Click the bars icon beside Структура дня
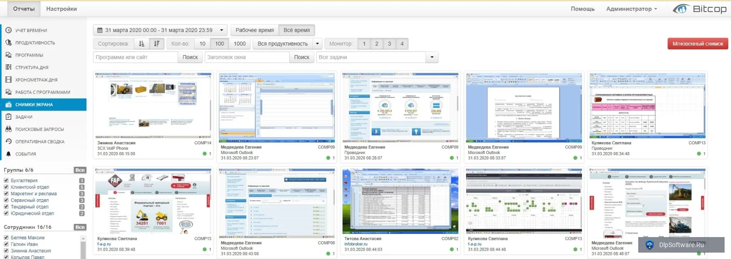Image resolution: width=731 pixels, height=259 pixels. [x=8, y=67]
